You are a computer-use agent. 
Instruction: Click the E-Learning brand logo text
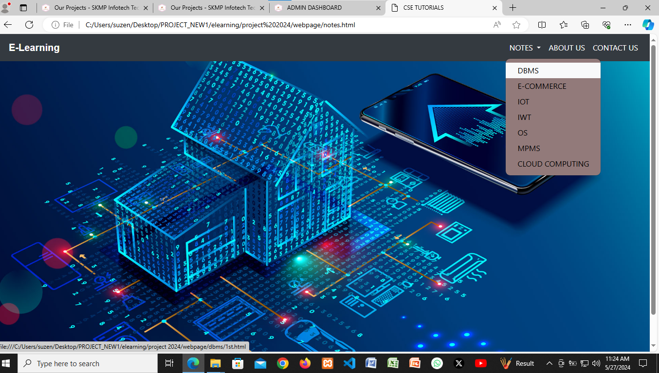point(34,48)
